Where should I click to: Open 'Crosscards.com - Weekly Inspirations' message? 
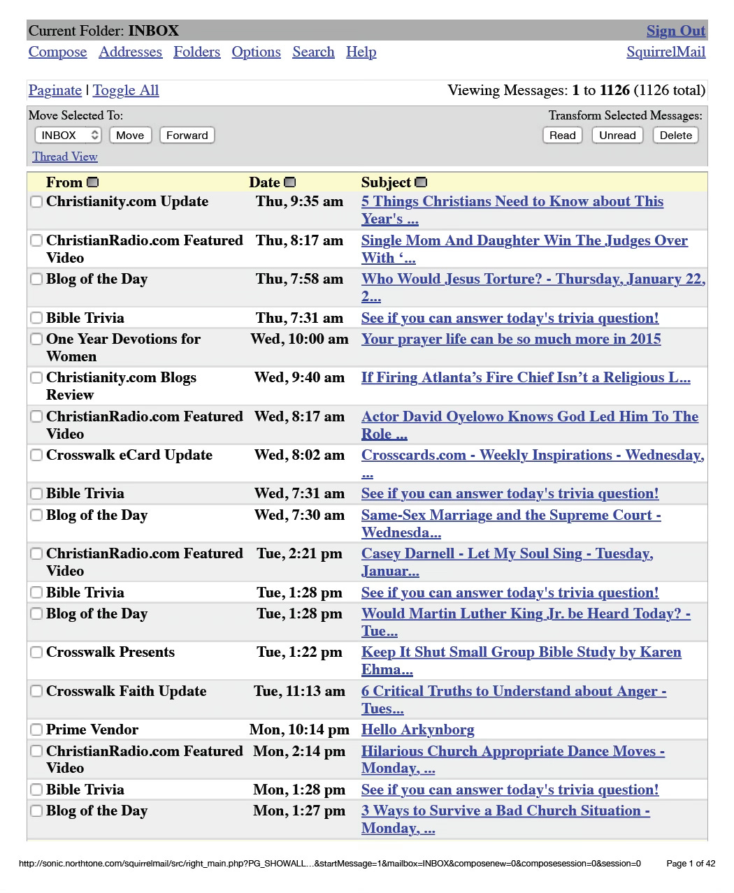point(533,464)
